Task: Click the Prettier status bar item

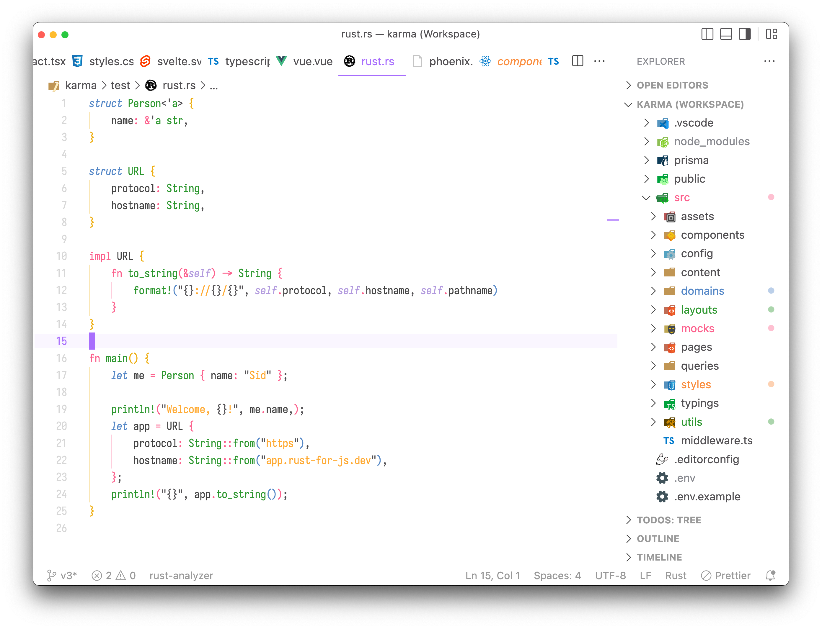Action: [x=726, y=576]
